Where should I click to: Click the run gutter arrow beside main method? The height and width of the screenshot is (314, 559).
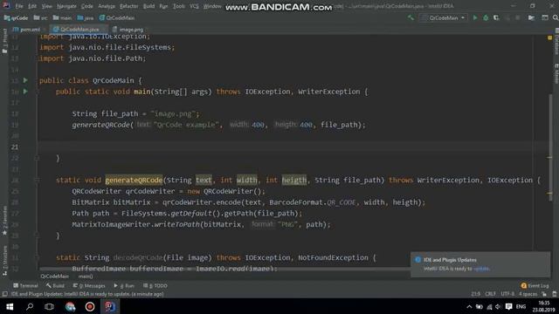25,92
